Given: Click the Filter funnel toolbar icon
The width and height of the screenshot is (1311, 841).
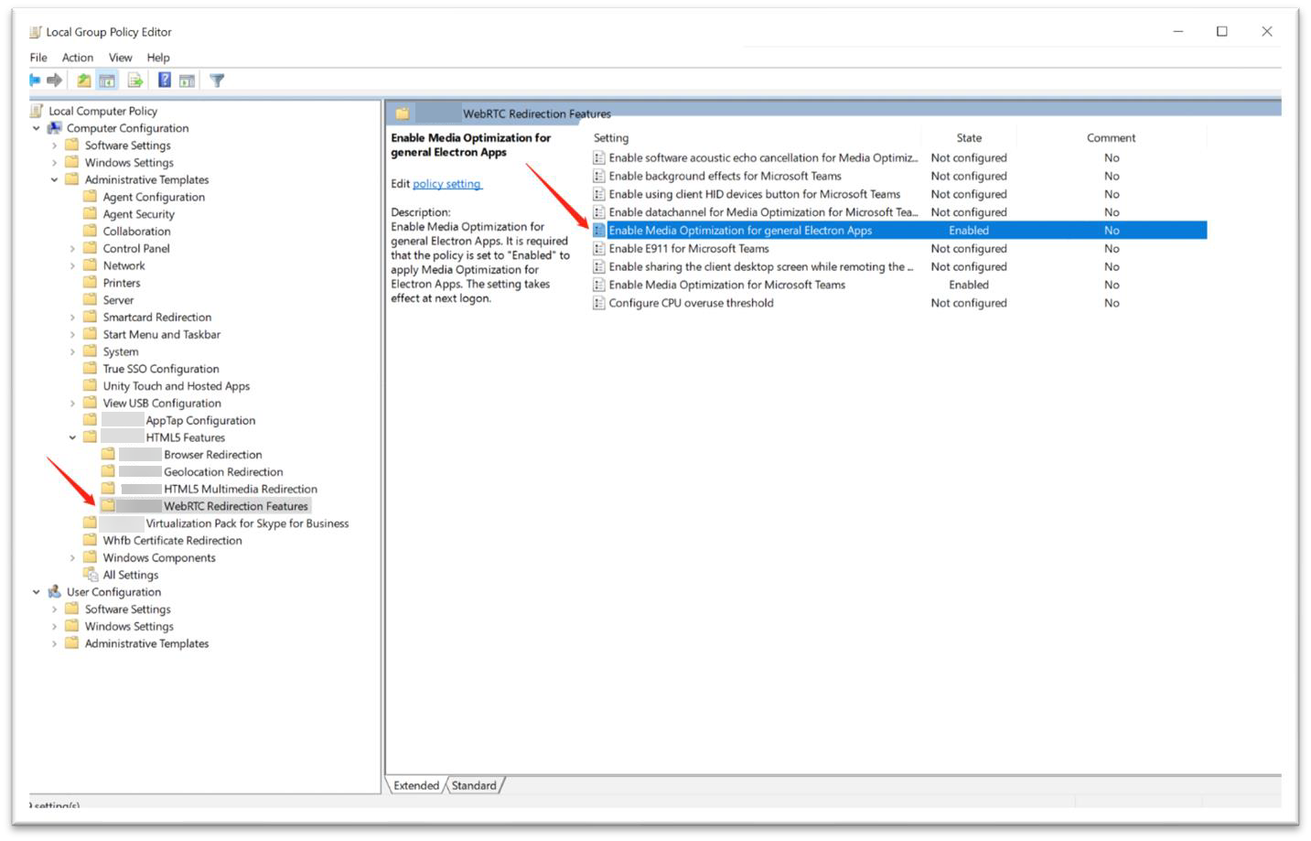Looking at the screenshot, I should (217, 81).
